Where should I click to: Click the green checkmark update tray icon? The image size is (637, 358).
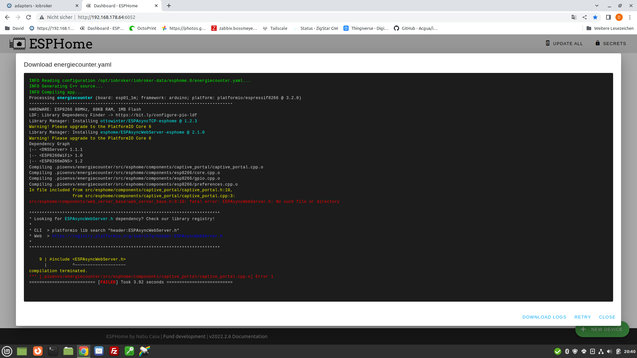558,351
